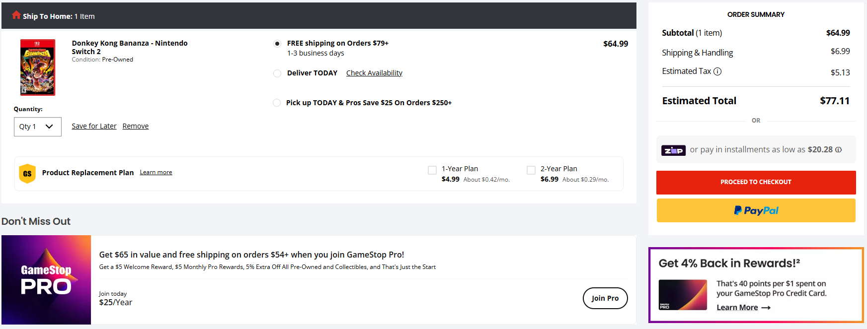Click Get $65 in value Pro headline

point(251,255)
